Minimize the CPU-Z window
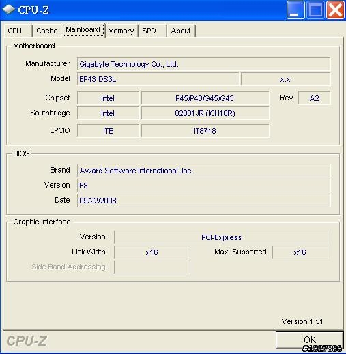Image resolution: width=346 pixels, height=354 pixels. 295,10
